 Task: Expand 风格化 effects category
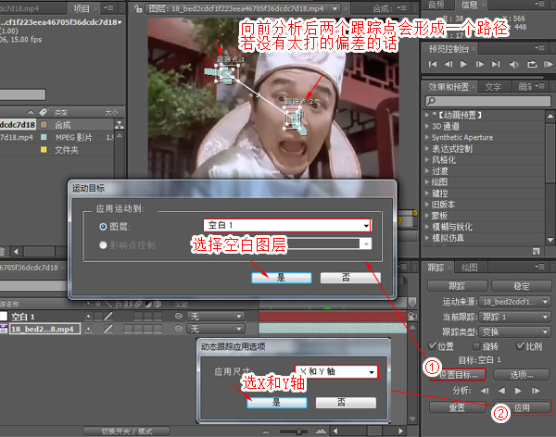427,160
